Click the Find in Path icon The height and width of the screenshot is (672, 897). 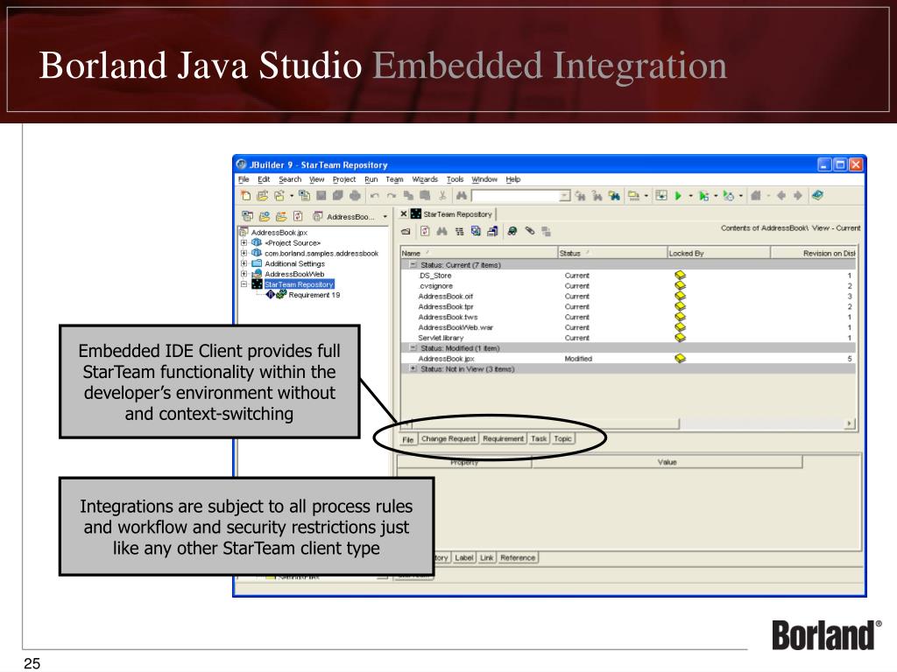click(614, 196)
